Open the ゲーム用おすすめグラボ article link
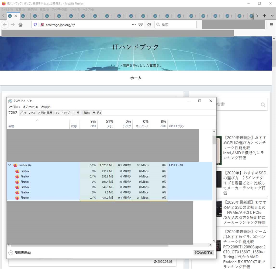Image resolution: width=276 pixels, height=269 pixels. (x=244, y=249)
